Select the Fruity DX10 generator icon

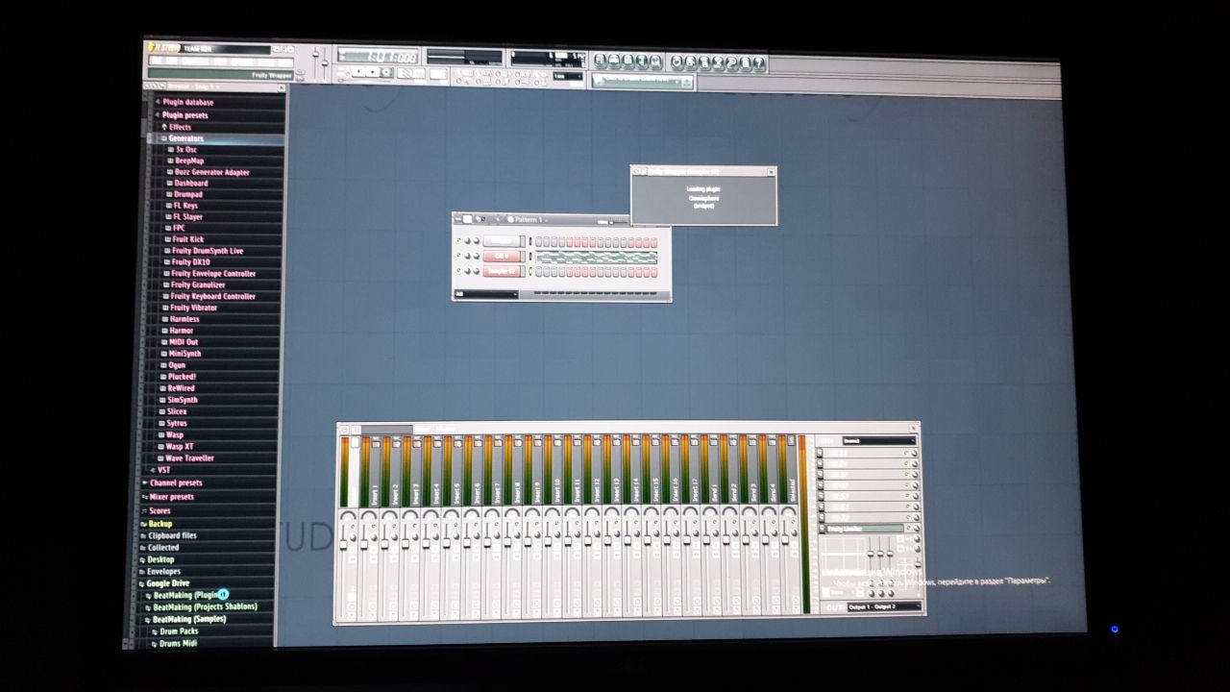166,261
